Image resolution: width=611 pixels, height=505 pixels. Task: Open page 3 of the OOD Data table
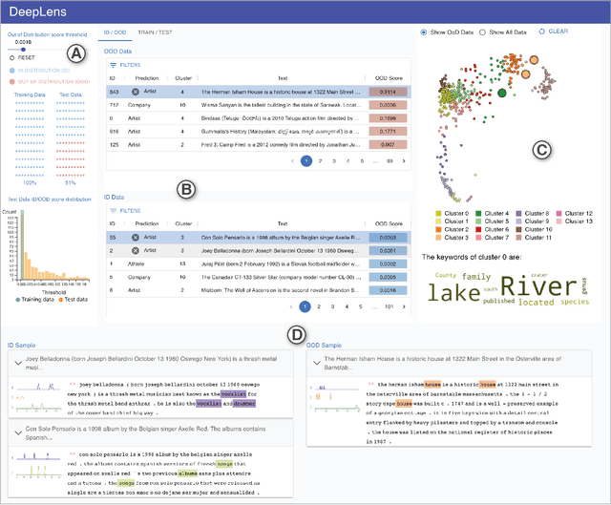334,161
